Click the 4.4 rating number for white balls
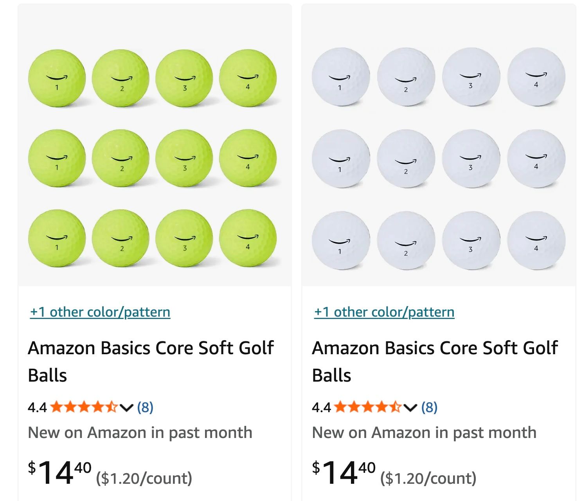This screenshot has width=583, height=501. [321, 407]
